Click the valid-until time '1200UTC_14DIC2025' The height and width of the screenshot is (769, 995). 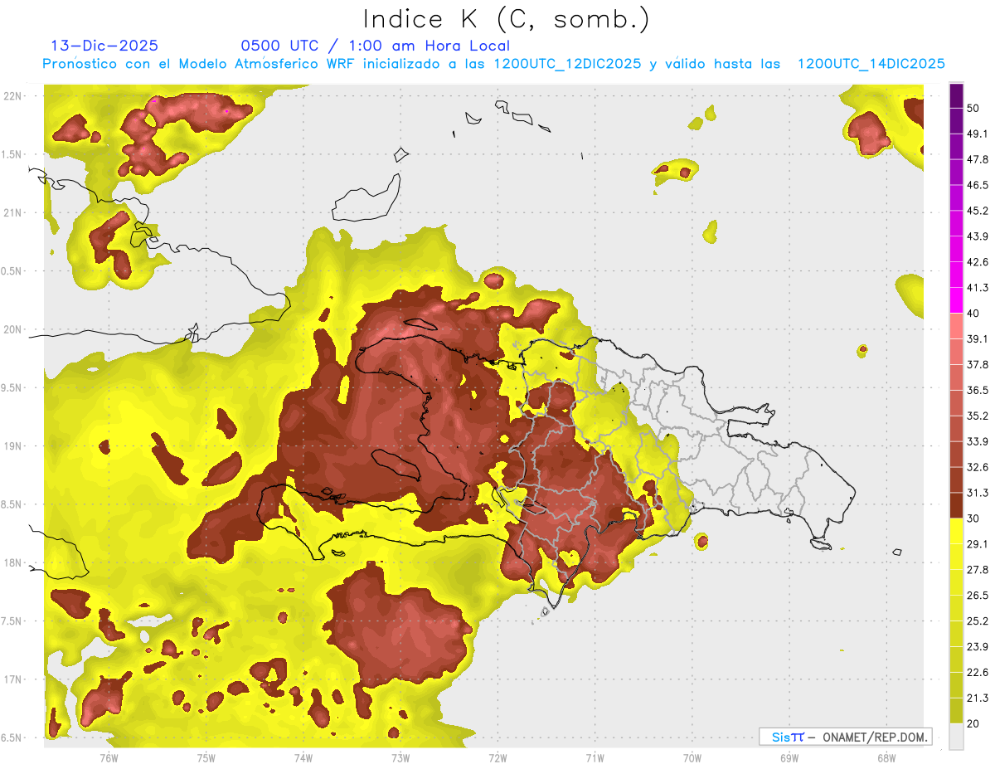pyautogui.click(x=871, y=63)
